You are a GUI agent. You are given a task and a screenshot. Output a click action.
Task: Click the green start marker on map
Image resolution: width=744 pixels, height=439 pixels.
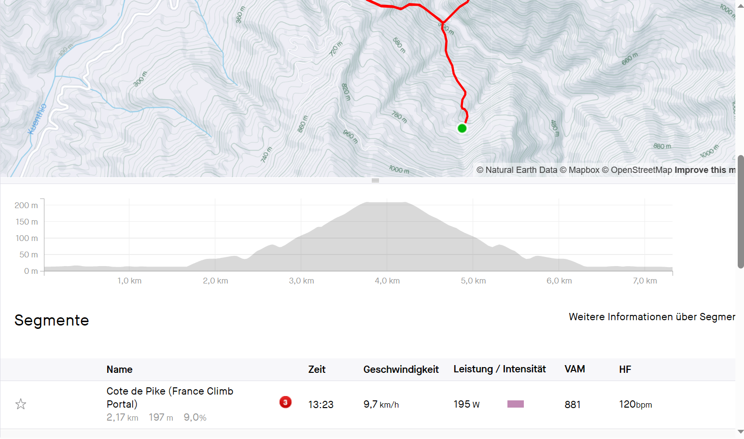tap(462, 128)
